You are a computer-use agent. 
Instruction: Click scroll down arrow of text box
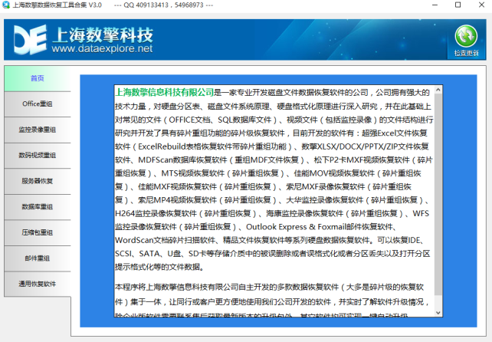pyautogui.click(x=438, y=313)
